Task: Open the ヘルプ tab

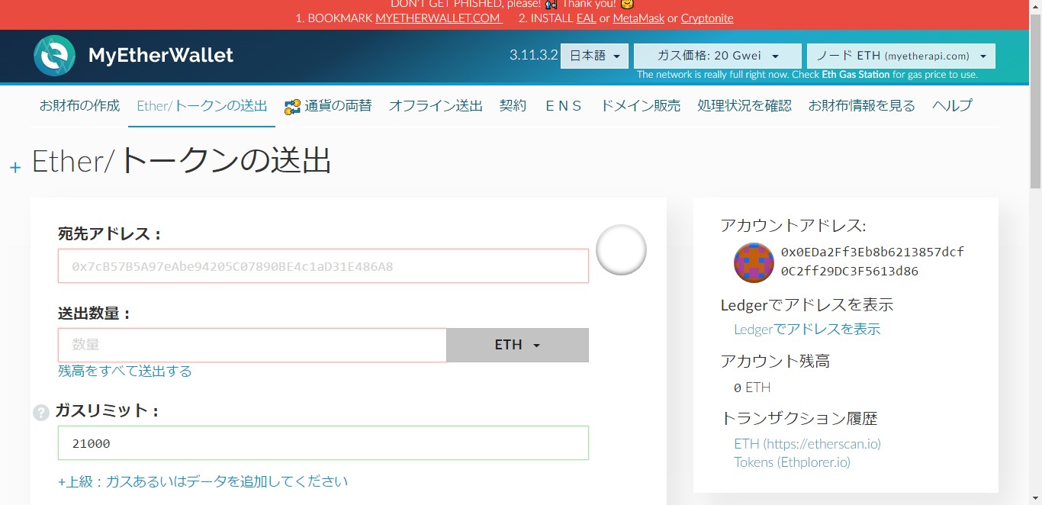Action: tap(952, 106)
